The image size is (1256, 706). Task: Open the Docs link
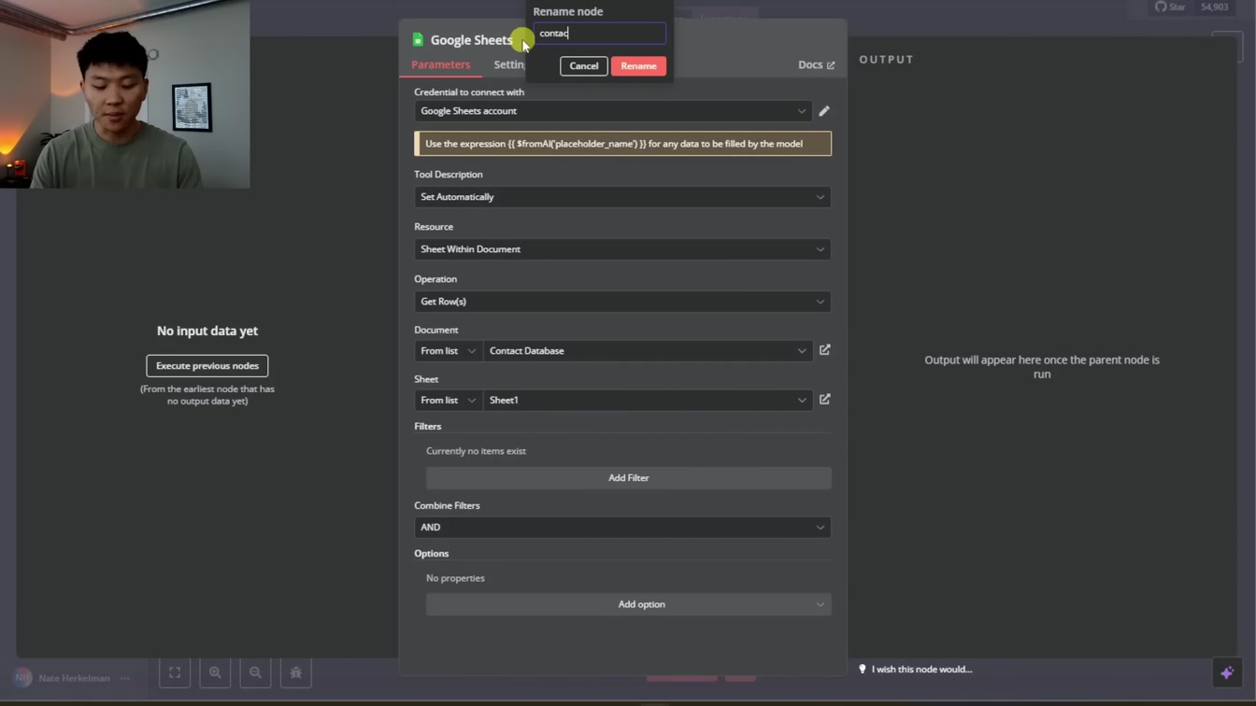coord(816,64)
